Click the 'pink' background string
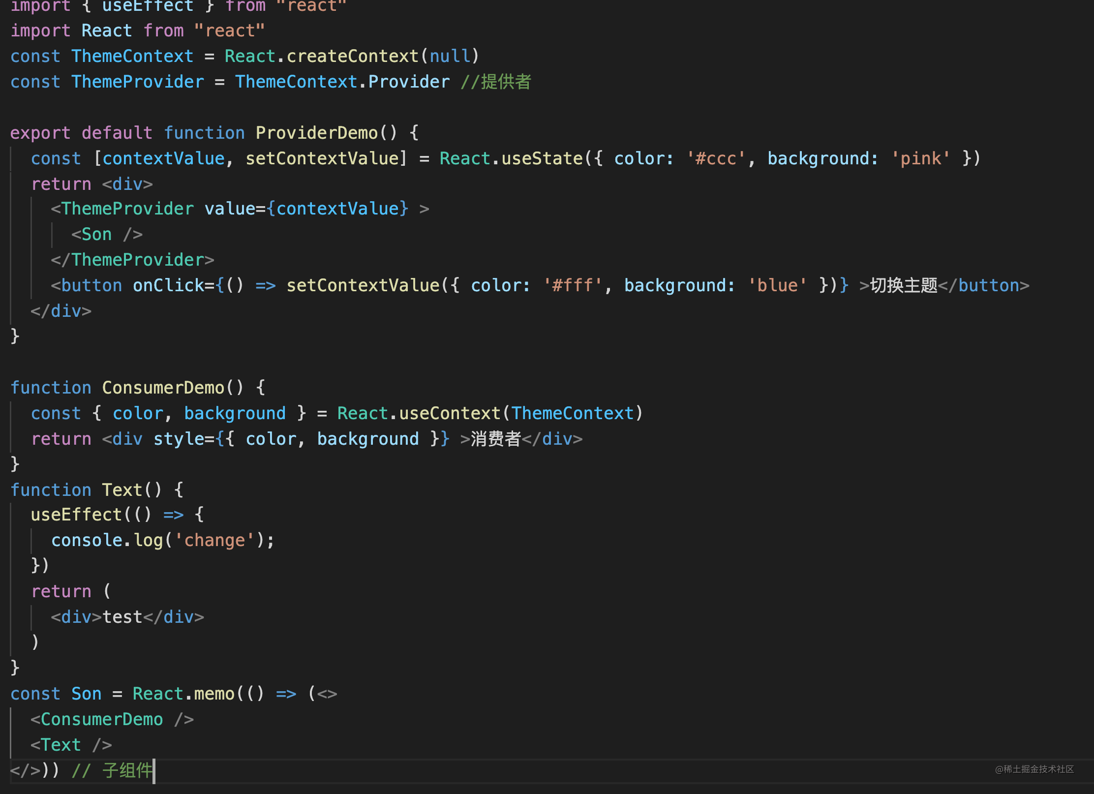The height and width of the screenshot is (794, 1094). (x=920, y=158)
